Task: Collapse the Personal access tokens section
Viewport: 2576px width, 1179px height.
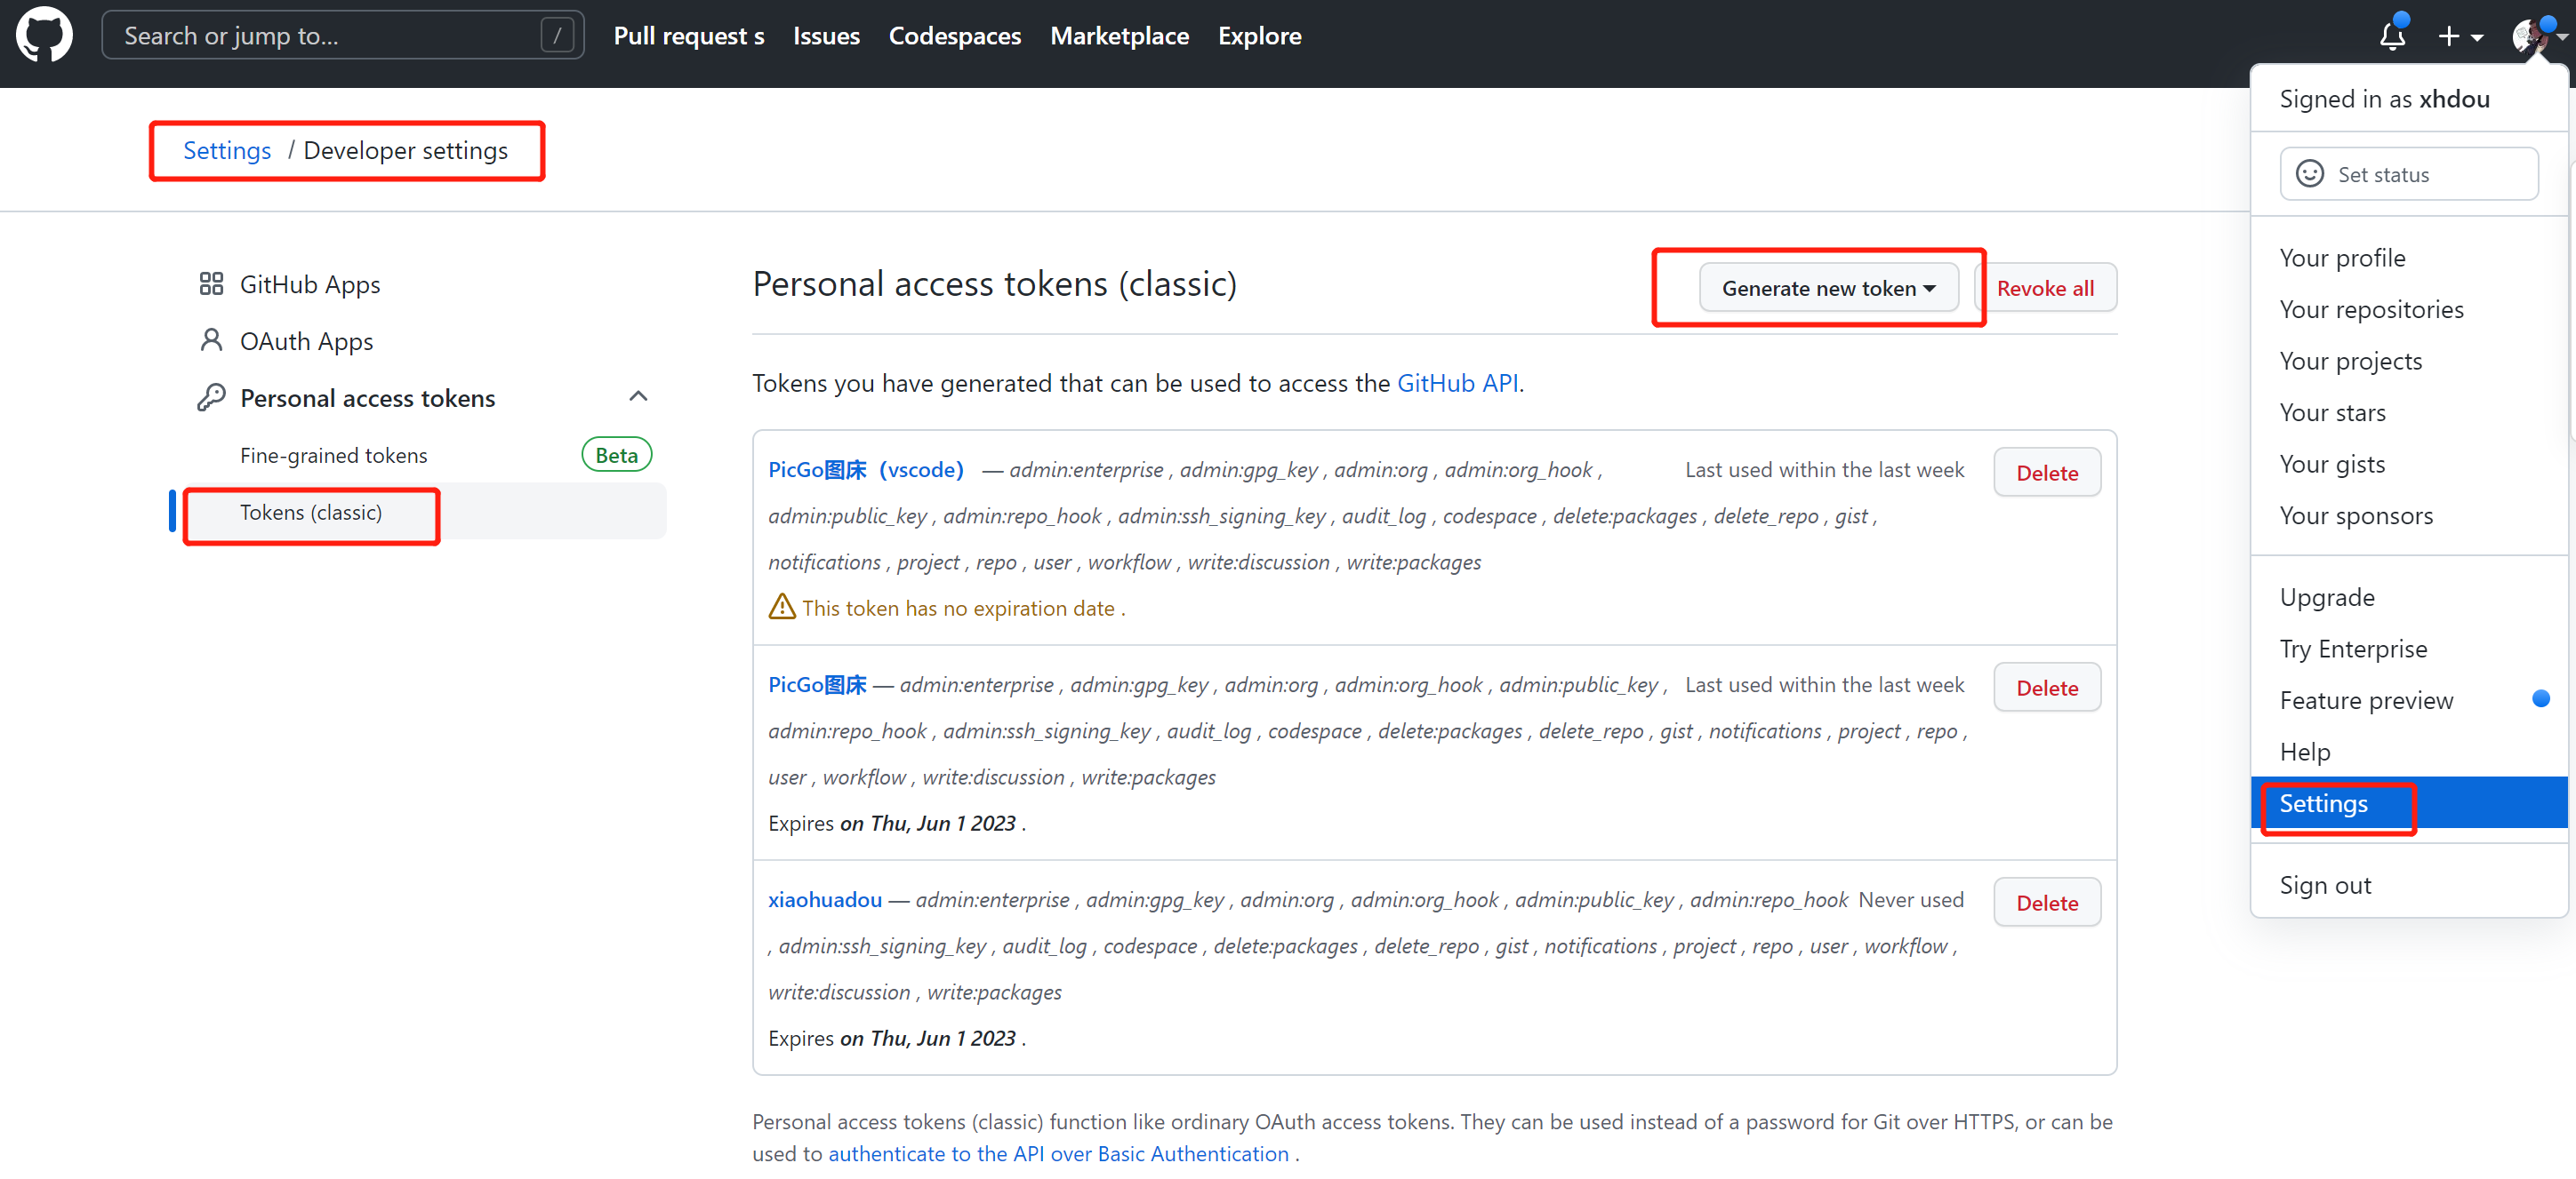Action: (638, 396)
